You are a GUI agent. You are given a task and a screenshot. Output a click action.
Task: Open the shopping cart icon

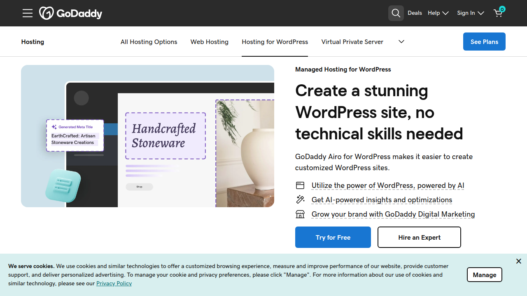pos(499,12)
